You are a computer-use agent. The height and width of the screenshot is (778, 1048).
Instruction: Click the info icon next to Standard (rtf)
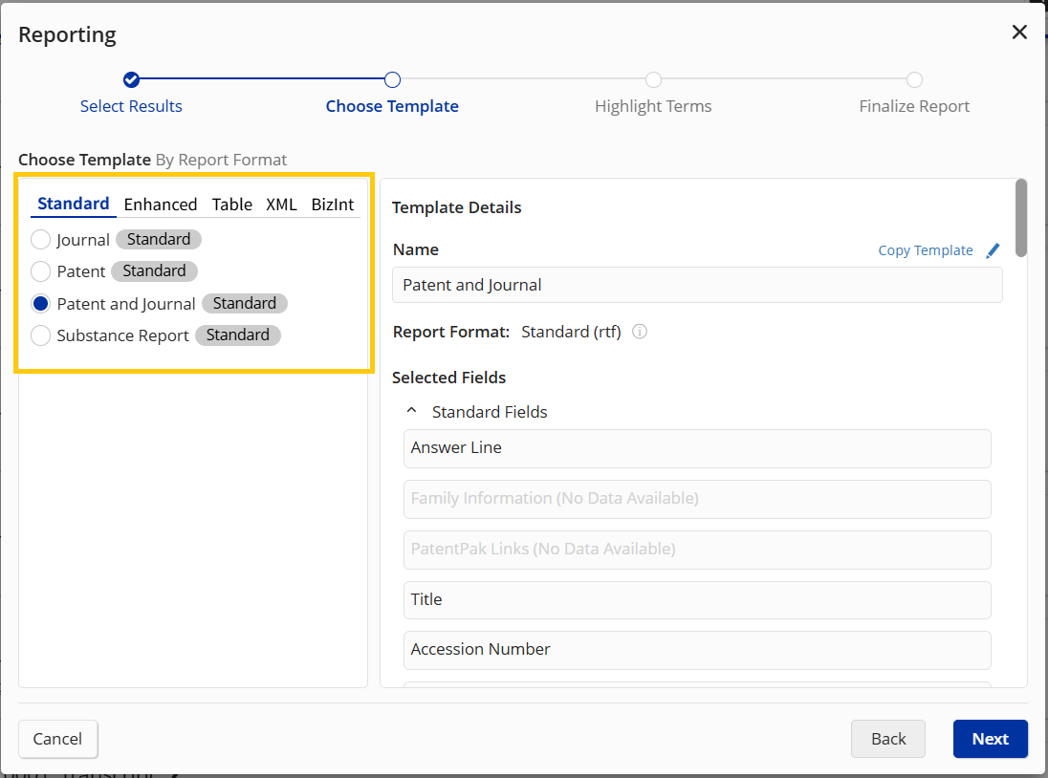(640, 332)
